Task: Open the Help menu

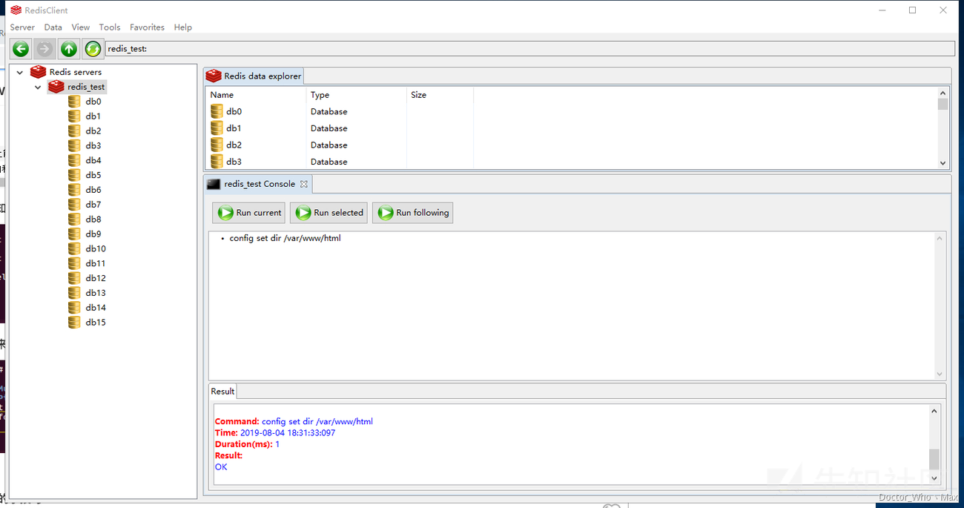Action: [183, 27]
